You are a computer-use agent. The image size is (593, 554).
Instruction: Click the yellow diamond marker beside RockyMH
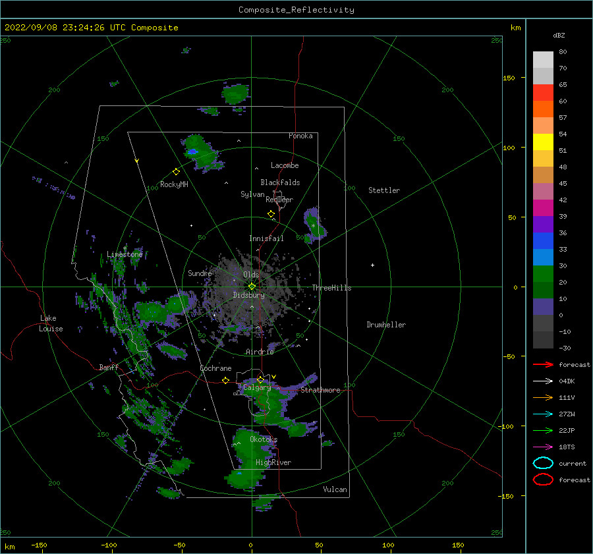click(x=176, y=172)
